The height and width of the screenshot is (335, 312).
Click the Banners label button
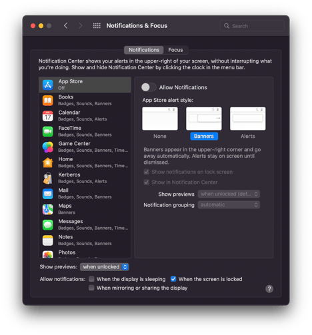tap(204, 136)
